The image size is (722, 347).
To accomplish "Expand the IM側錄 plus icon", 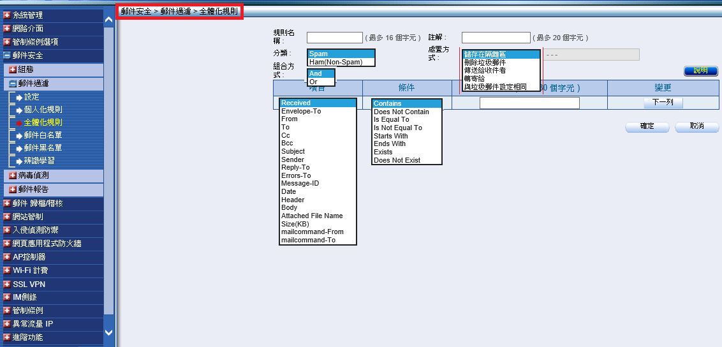I will pos(7,297).
